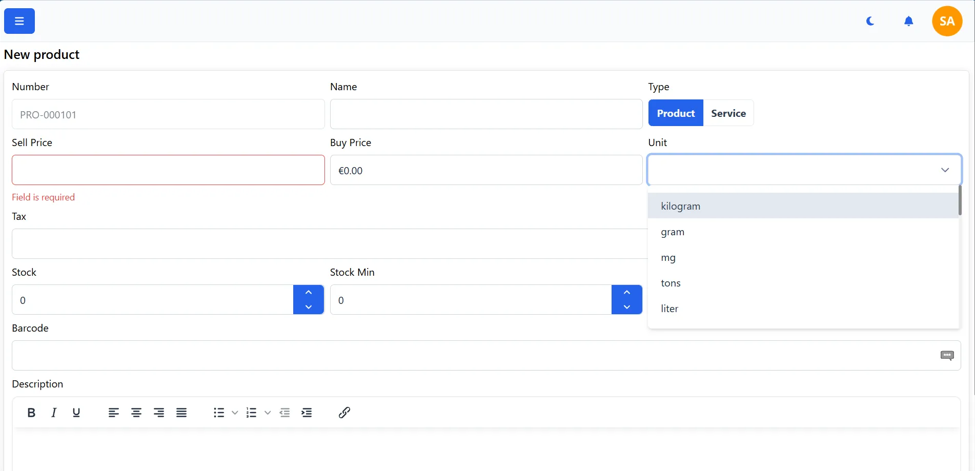Increment the Stock value
The height and width of the screenshot is (471, 975).
click(x=309, y=292)
